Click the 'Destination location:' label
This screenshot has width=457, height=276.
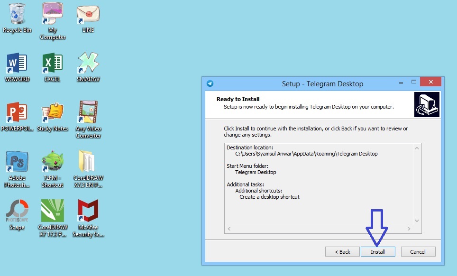(250, 147)
